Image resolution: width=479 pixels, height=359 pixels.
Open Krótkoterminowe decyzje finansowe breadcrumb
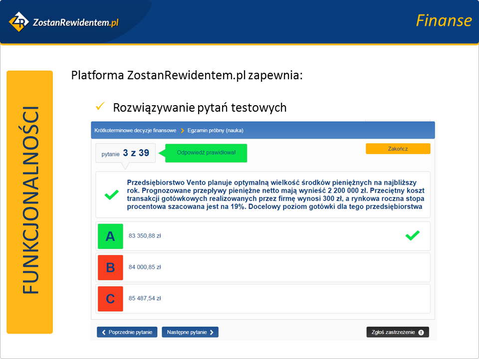(x=135, y=131)
